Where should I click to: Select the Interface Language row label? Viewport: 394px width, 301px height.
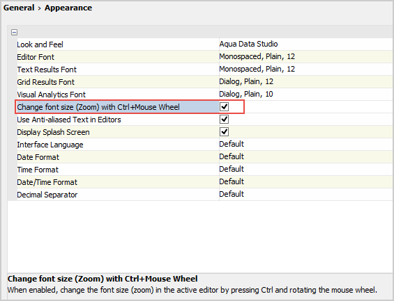(50, 145)
